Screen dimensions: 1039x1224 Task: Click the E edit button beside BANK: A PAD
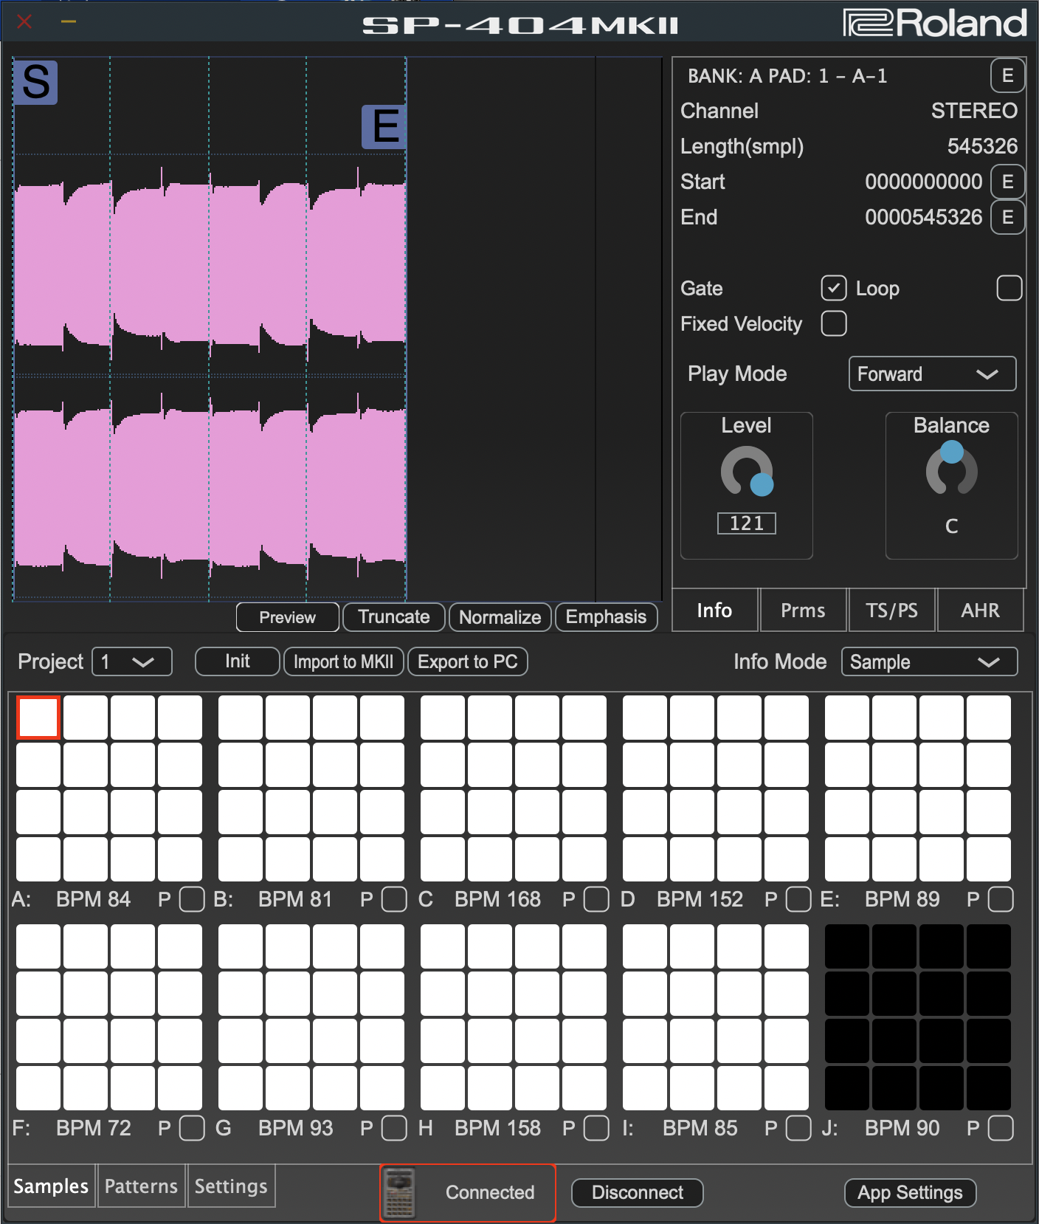(x=1007, y=75)
